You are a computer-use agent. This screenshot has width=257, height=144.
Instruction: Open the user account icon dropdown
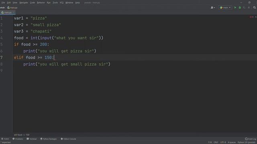[213, 8]
